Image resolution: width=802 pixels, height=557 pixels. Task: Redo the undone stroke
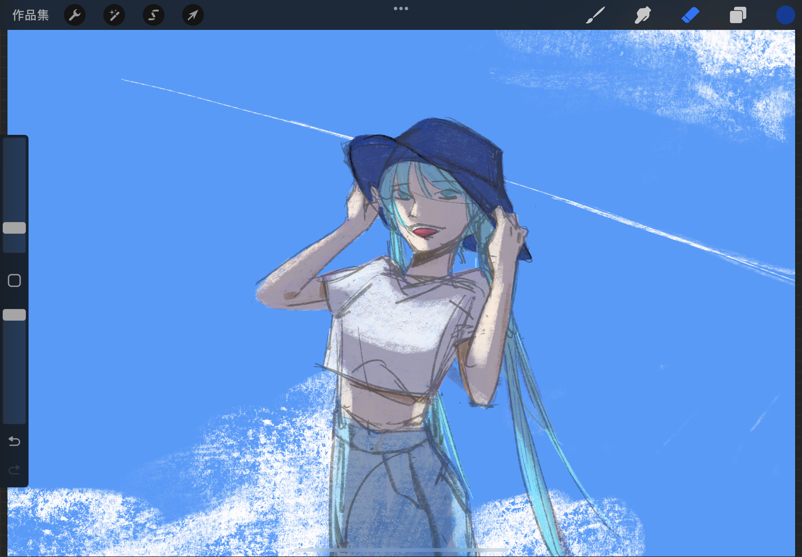14,470
